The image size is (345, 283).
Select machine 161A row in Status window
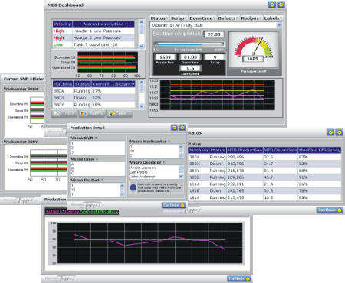pos(264,197)
